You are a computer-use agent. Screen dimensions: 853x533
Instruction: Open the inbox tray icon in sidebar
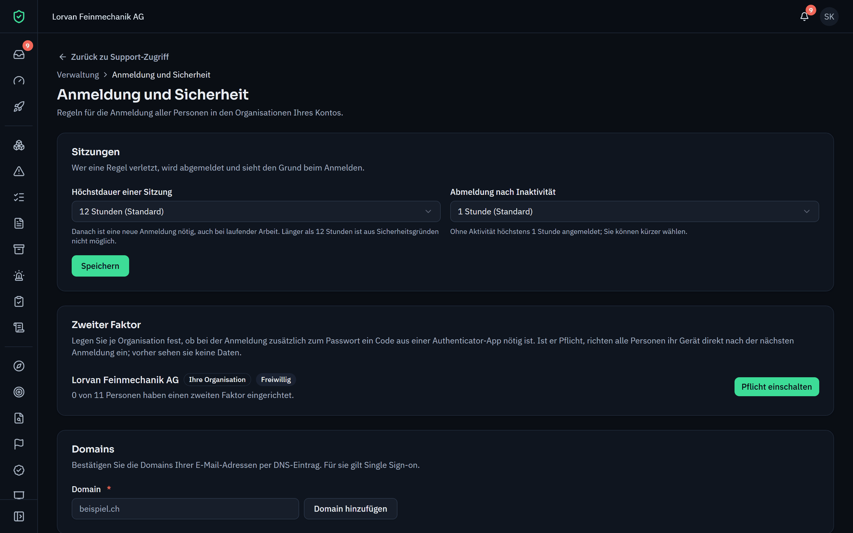click(19, 54)
